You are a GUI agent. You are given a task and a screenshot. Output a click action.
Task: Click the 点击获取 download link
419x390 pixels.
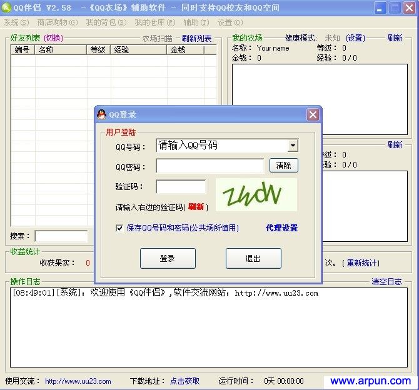(x=185, y=381)
